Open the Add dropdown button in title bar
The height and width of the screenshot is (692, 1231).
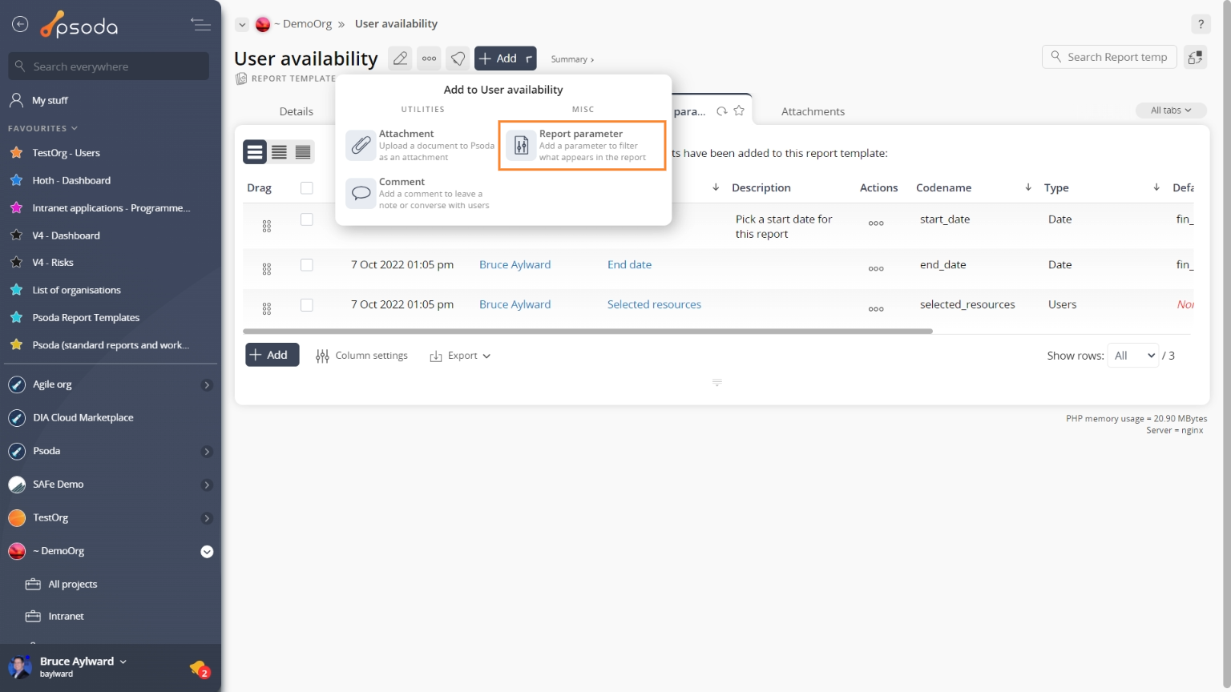point(506,58)
